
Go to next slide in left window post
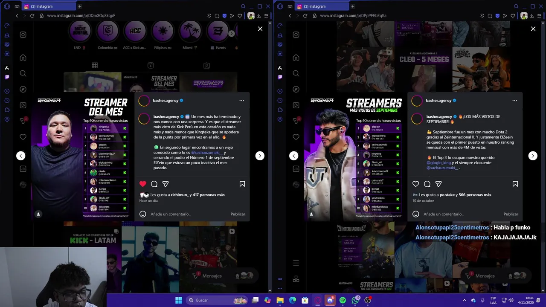(260, 156)
